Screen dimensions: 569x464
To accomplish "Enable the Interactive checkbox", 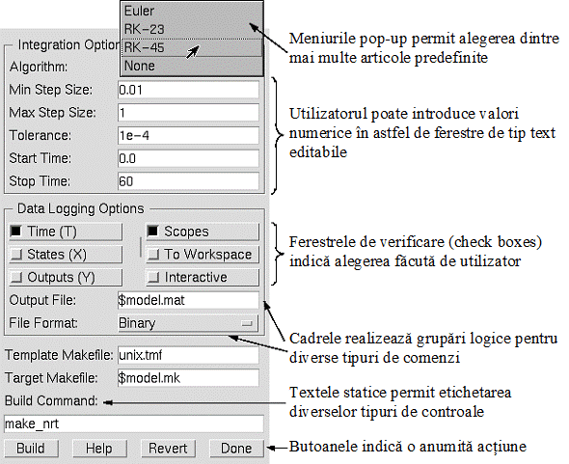I will click(x=203, y=278).
